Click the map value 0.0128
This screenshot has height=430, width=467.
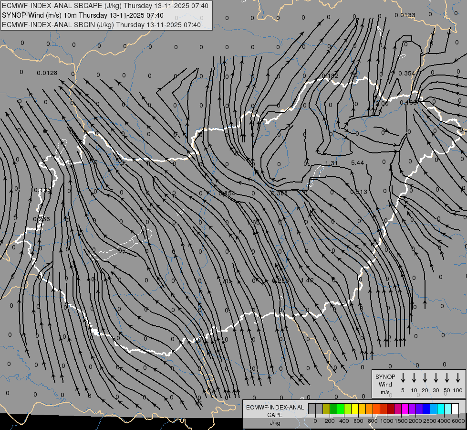(x=47, y=73)
